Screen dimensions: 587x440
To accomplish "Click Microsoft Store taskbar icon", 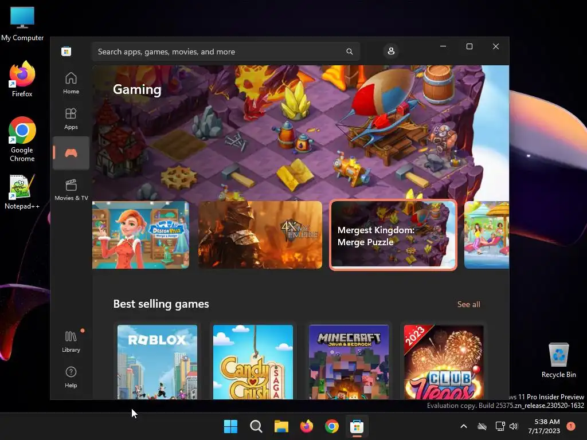I will (357, 426).
